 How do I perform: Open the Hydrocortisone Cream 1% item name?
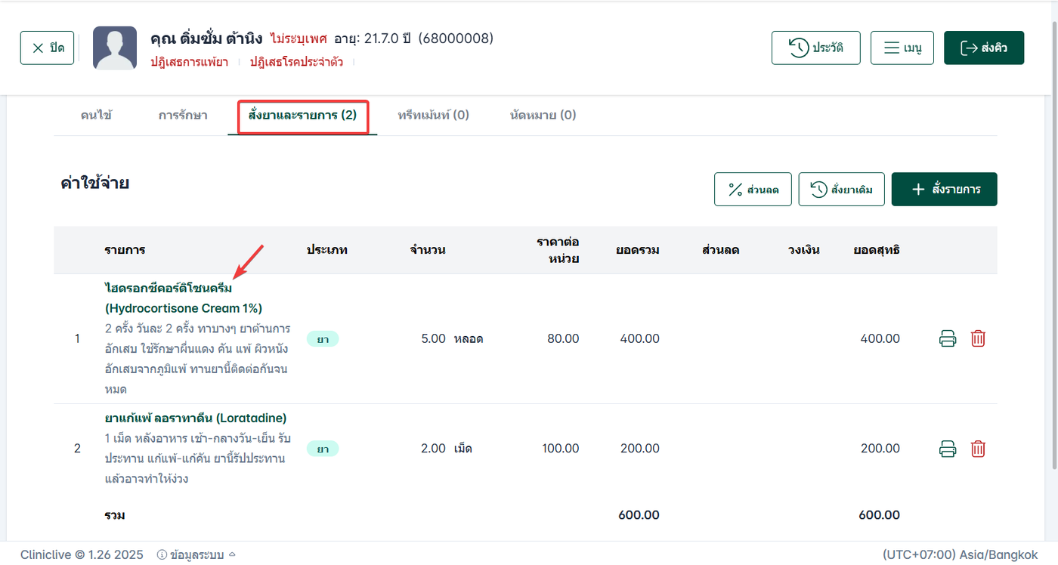point(184,298)
